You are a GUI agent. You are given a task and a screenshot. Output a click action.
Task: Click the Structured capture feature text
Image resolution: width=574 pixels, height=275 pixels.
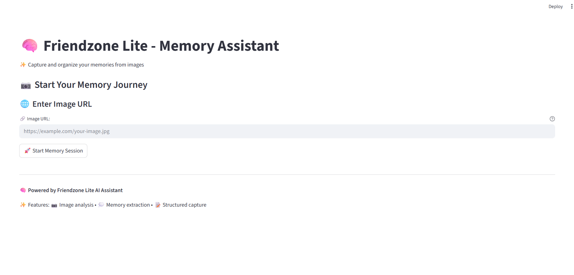pos(184,205)
